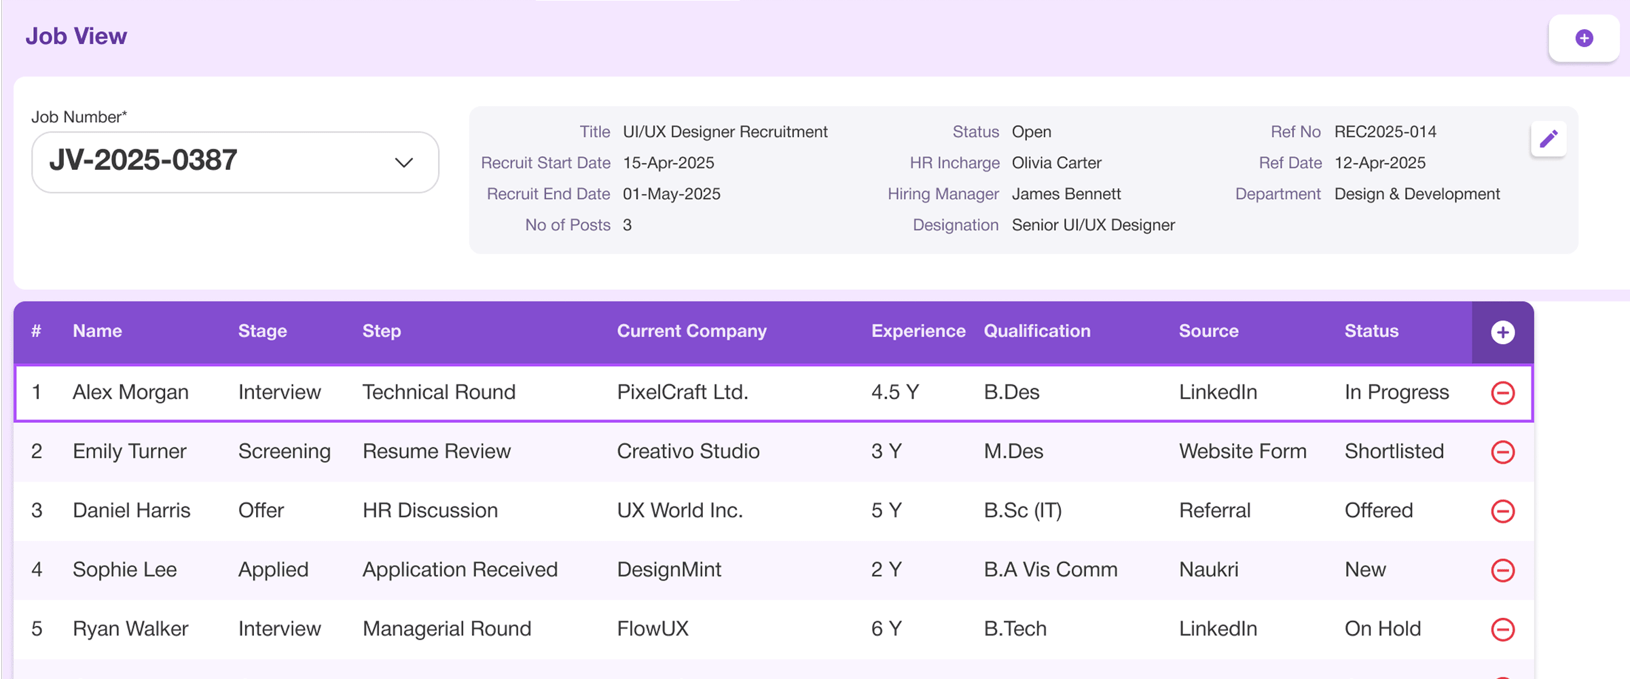This screenshot has width=1630, height=679.
Task: Click the Naukri source cell
Action: pyautogui.click(x=1208, y=569)
